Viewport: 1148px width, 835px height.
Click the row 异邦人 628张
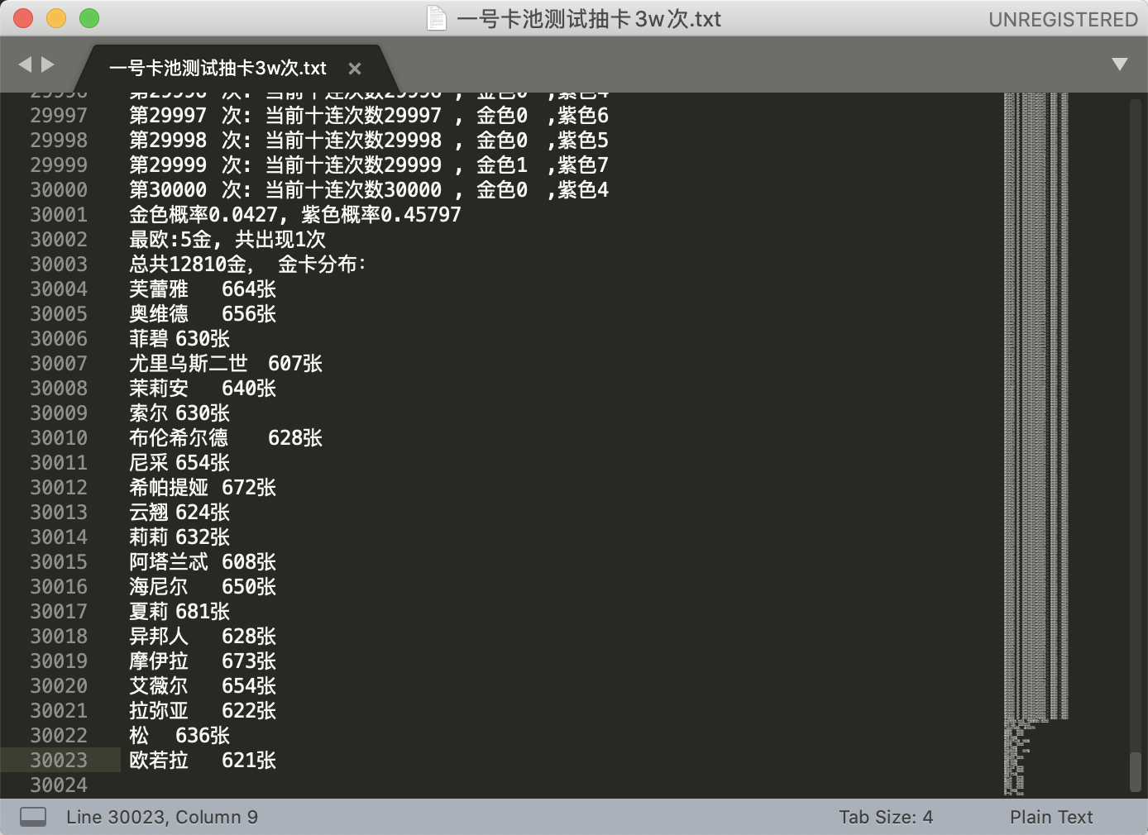(x=203, y=637)
